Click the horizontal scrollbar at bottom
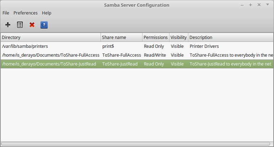This screenshot has width=274, height=147. pyautogui.click(x=136, y=144)
